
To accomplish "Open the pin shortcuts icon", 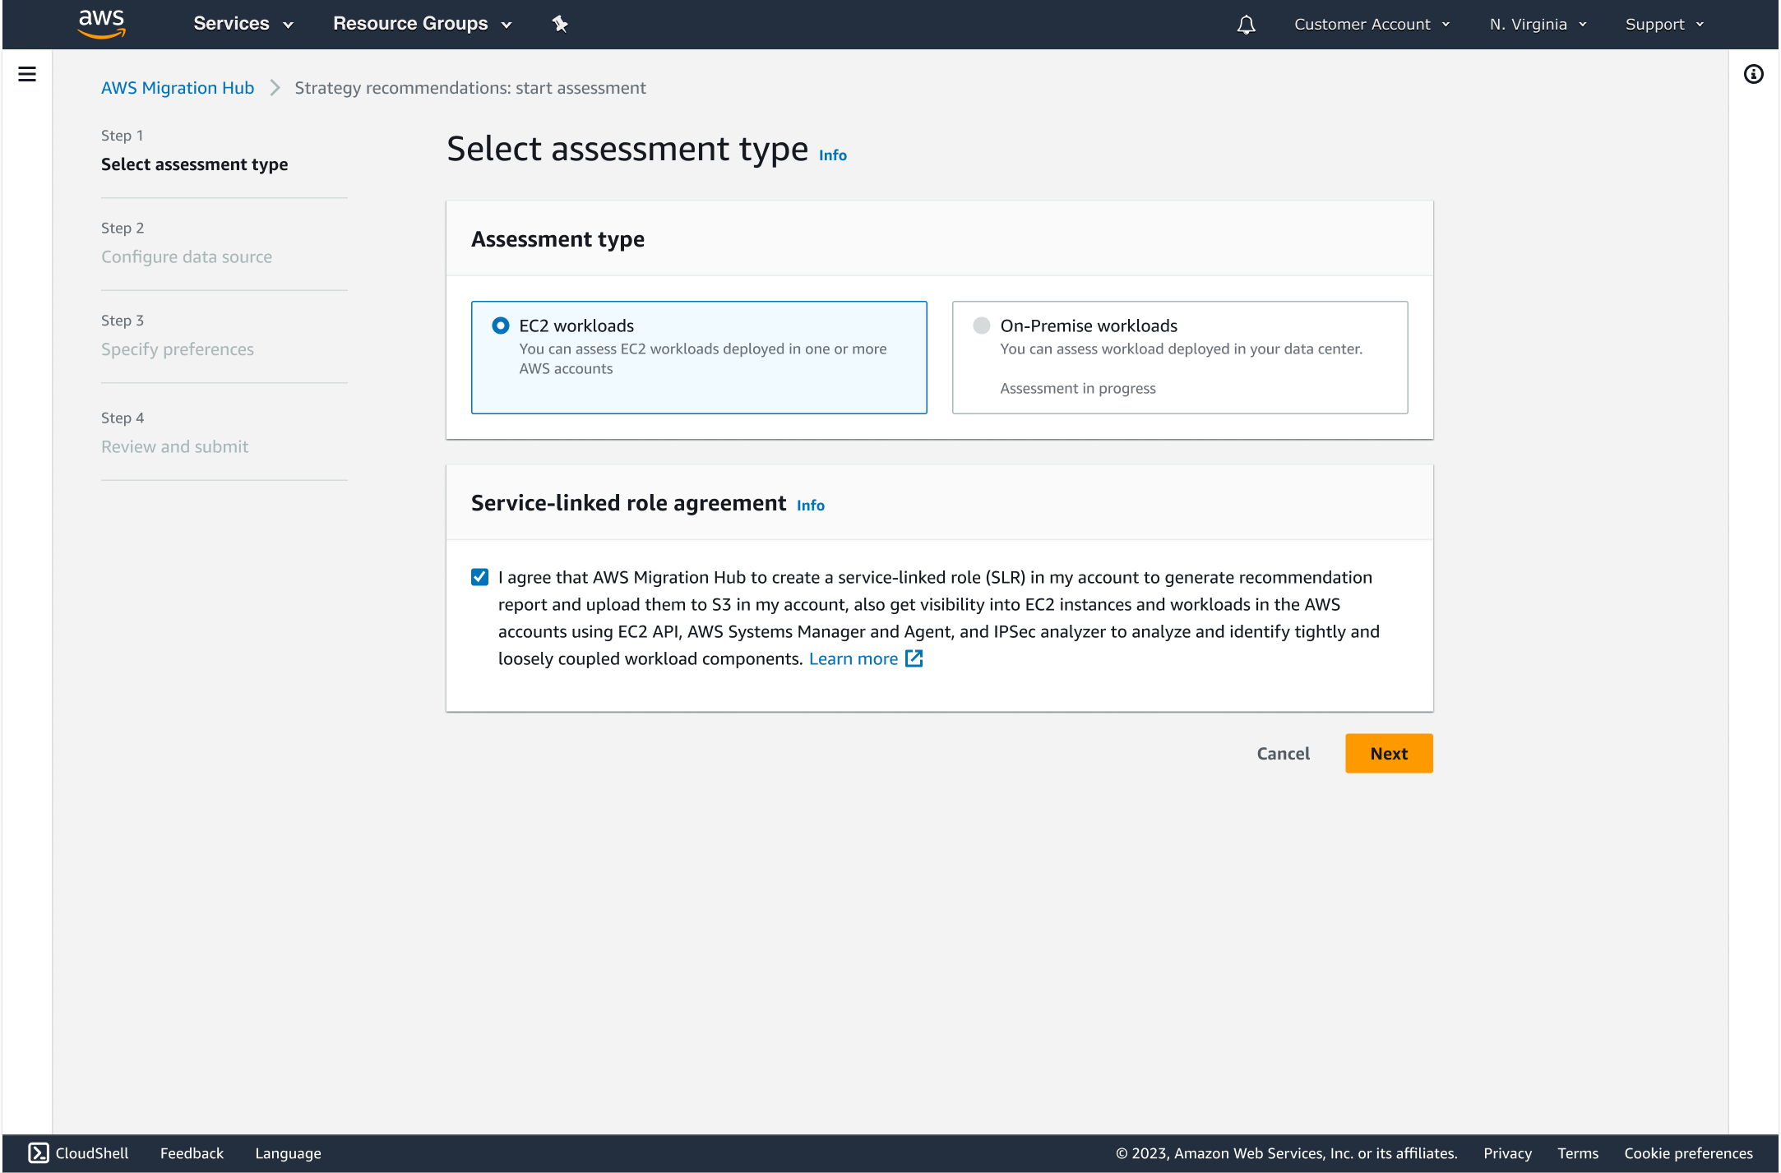I will [x=560, y=24].
